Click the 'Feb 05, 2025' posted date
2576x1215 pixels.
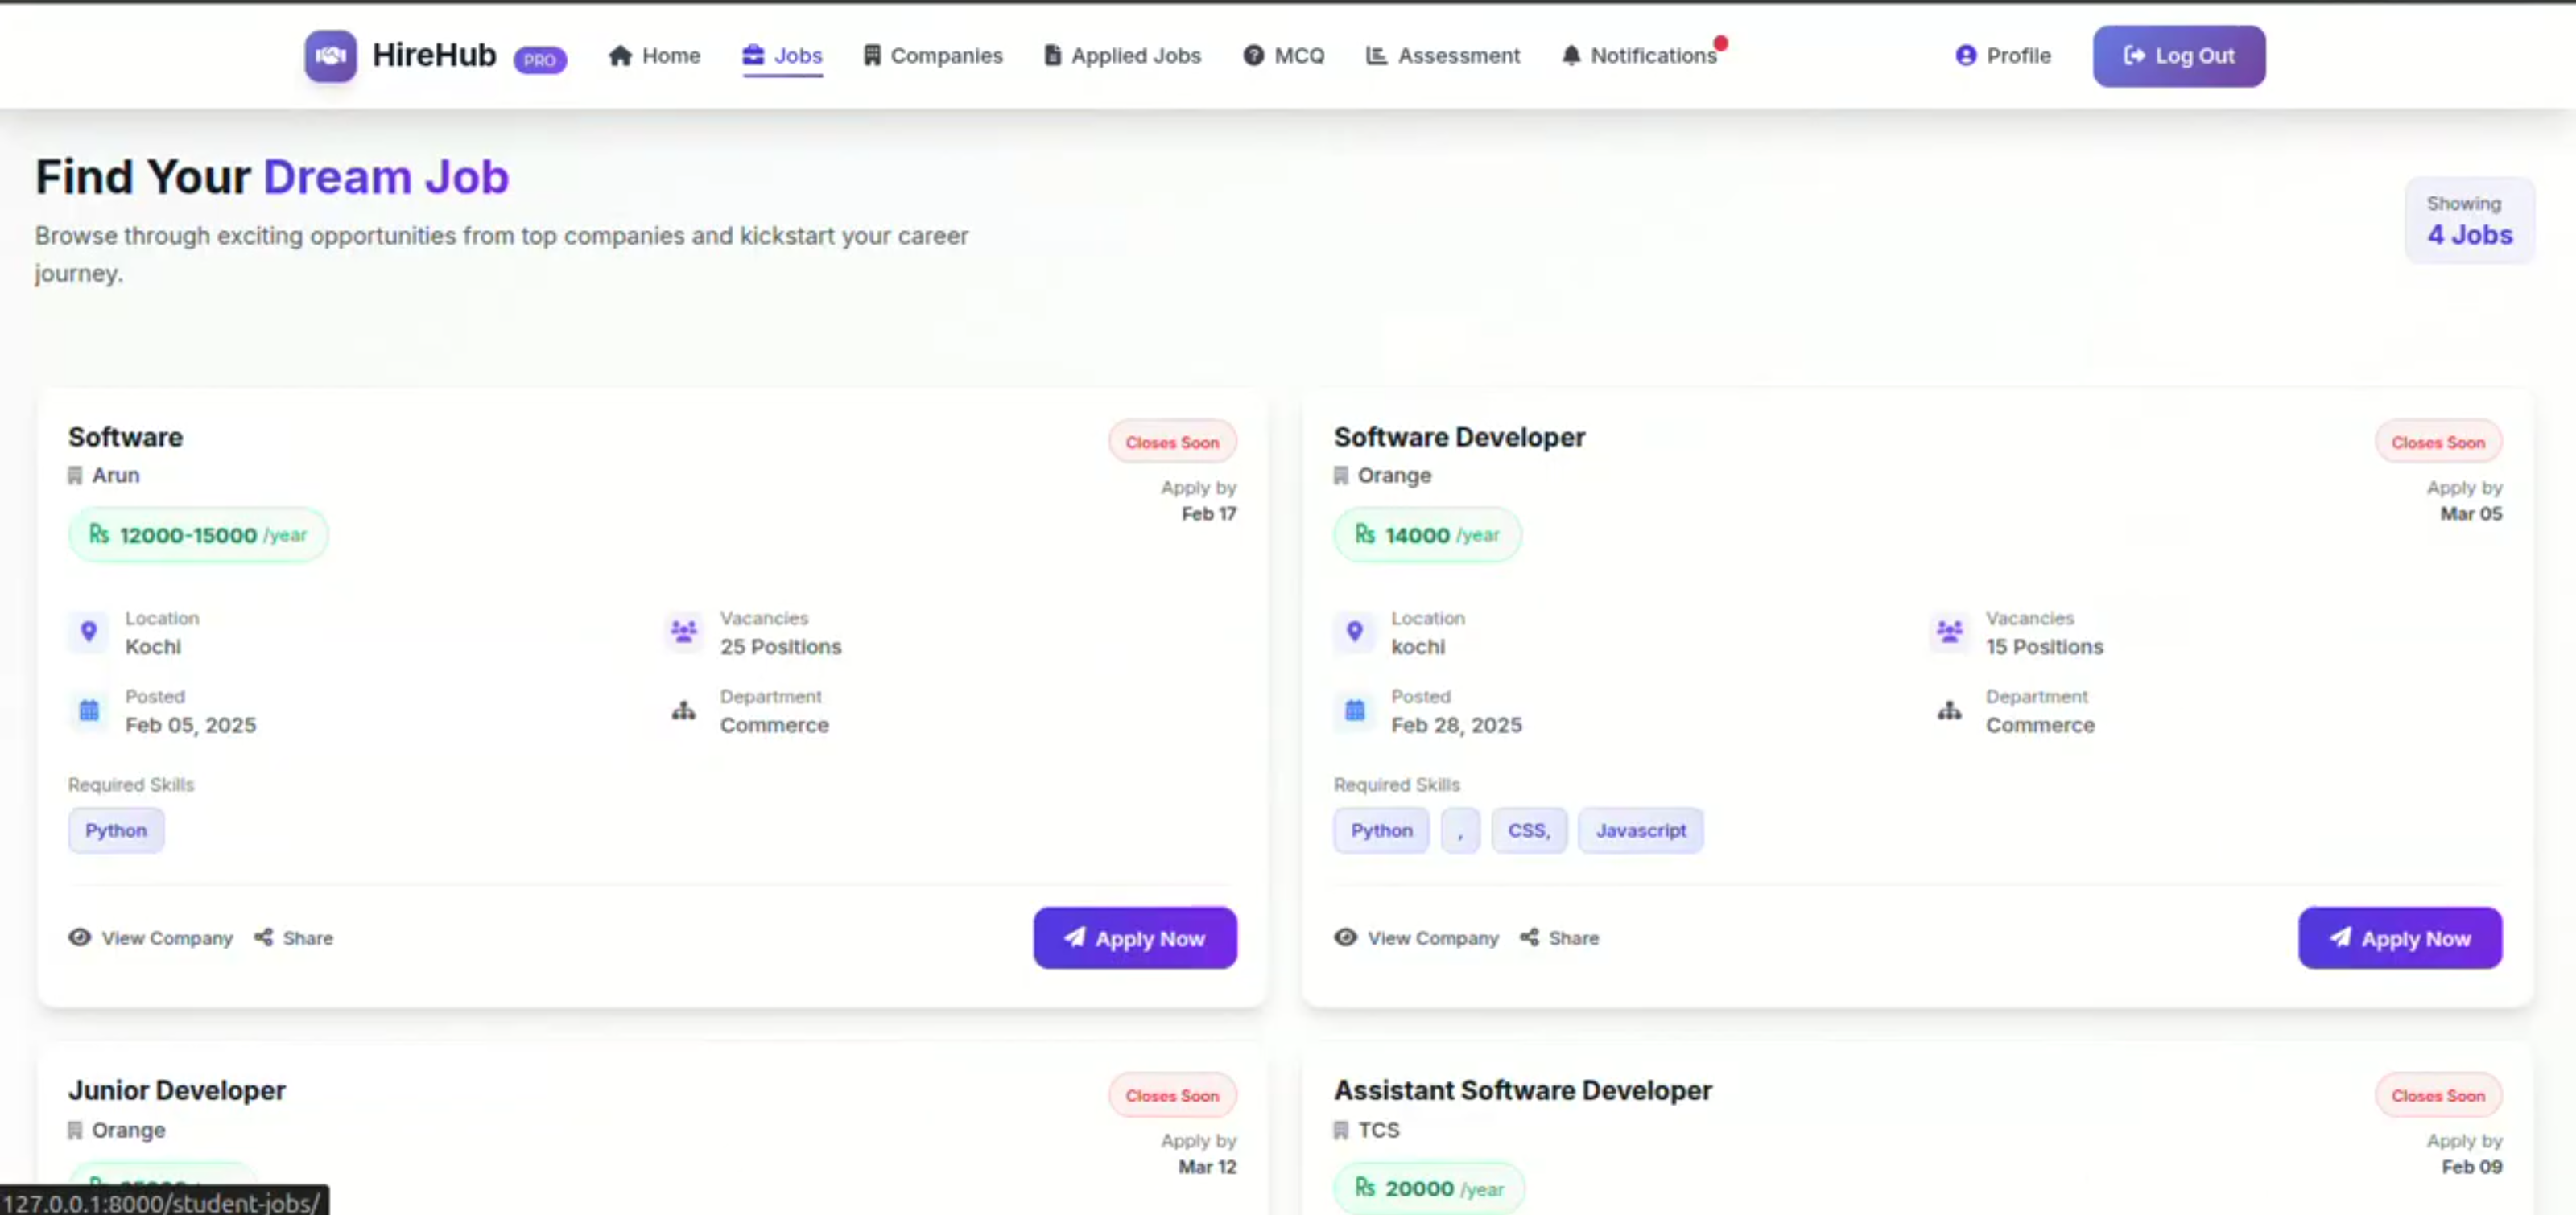pyautogui.click(x=190, y=726)
